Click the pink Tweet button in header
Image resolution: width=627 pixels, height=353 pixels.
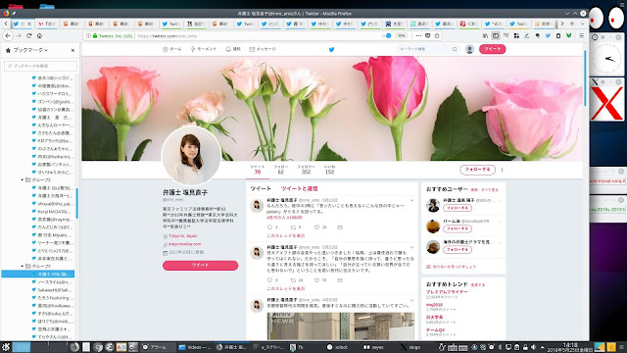(x=492, y=49)
